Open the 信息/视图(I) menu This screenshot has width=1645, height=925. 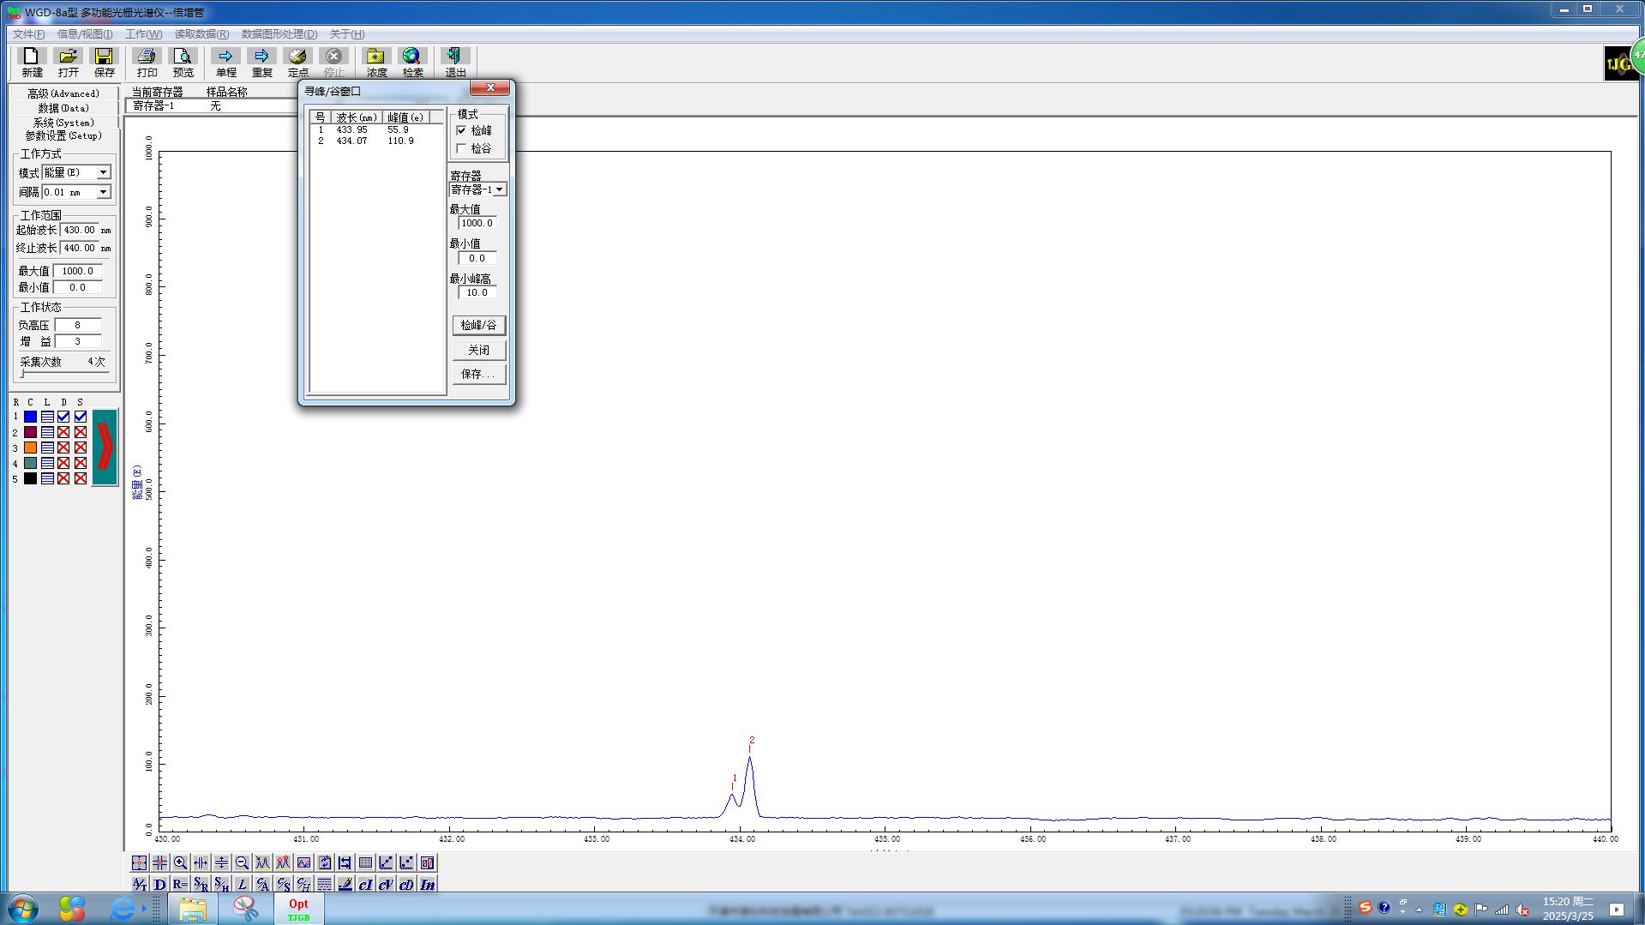pyautogui.click(x=85, y=34)
